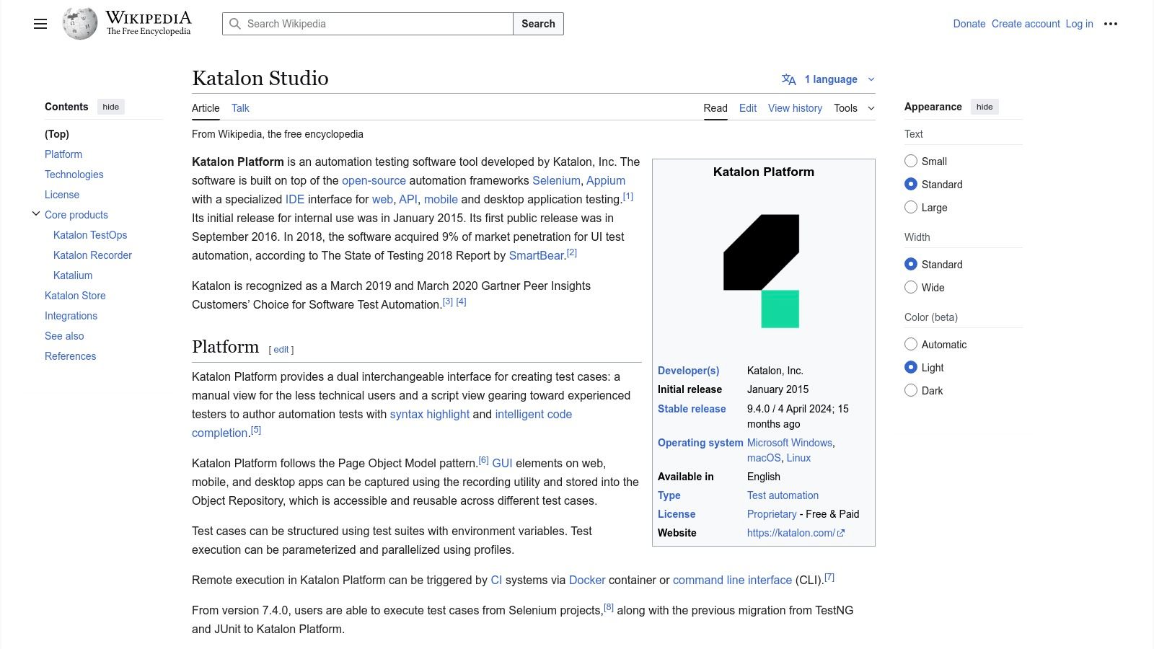Select Standard width option

(x=911, y=264)
